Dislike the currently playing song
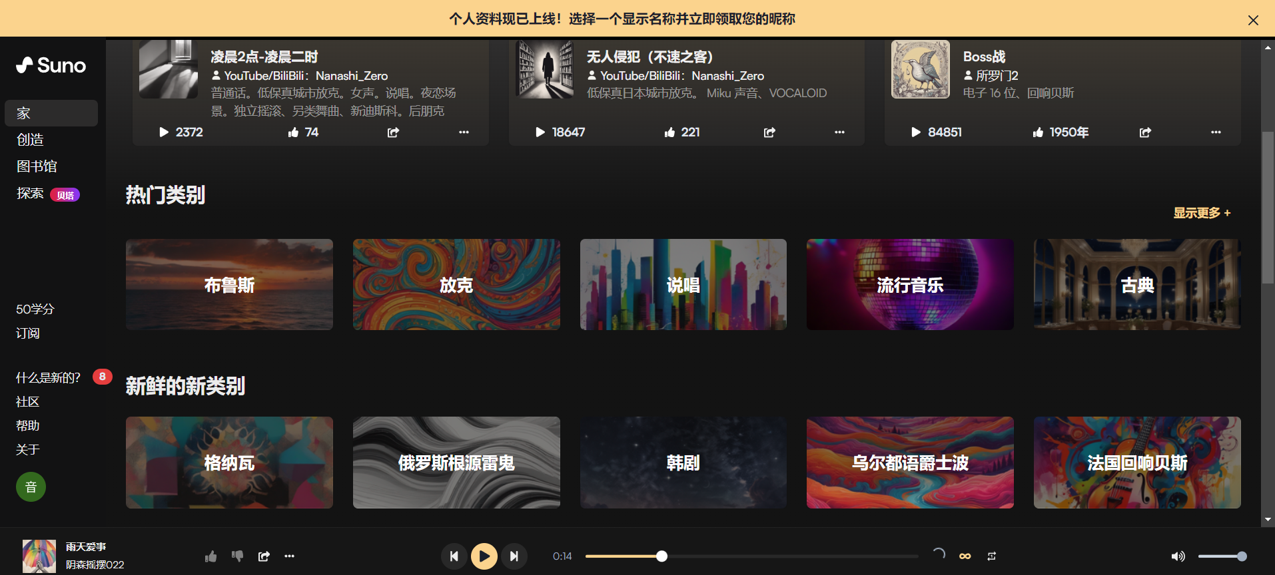This screenshot has width=1275, height=575. [237, 556]
